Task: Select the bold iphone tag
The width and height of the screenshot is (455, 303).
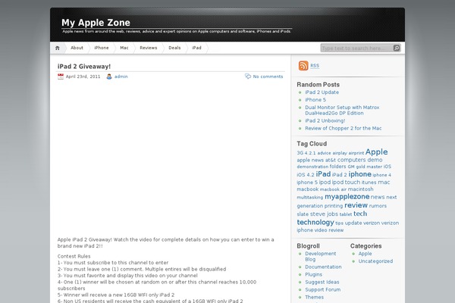Action: [x=359, y=174]
